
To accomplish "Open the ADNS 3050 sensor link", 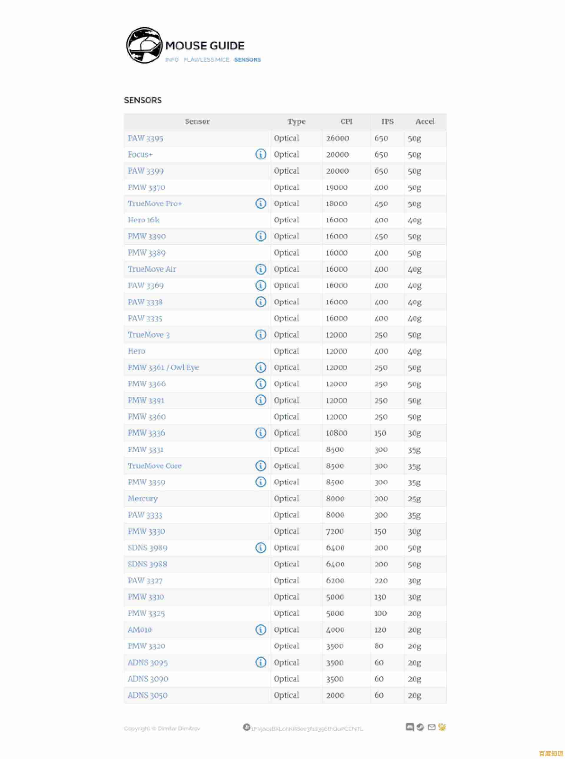I will tap(147, 695).
